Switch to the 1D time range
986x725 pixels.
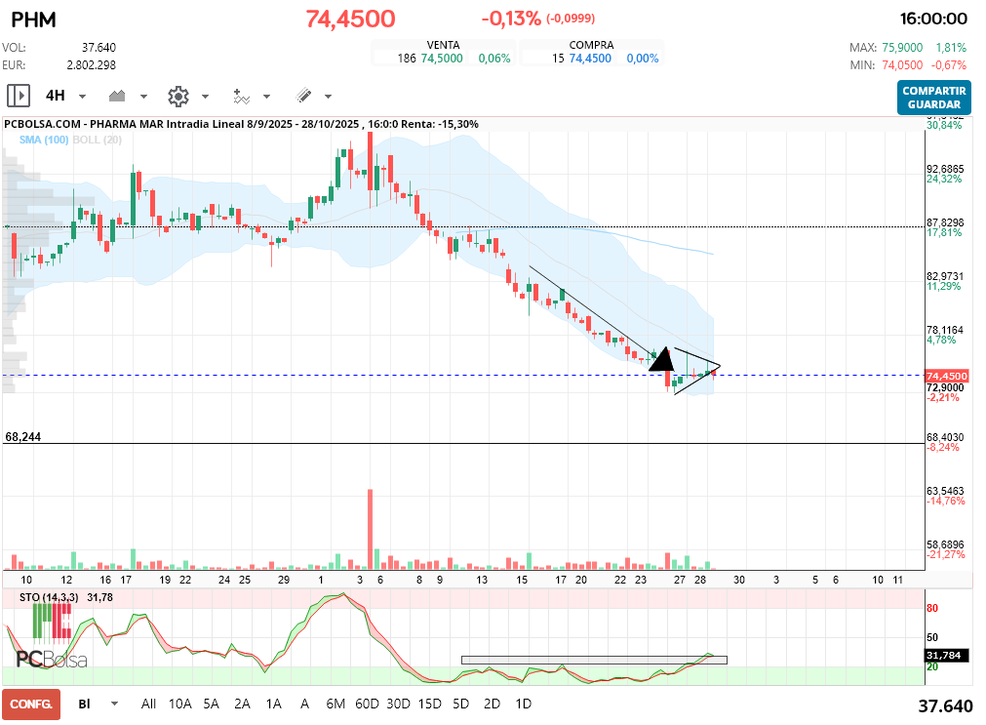523,704
